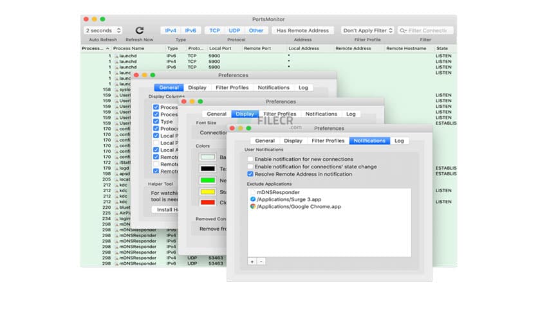Sort by the Process ID column header

pyautogui.click(x=95, y=48)
